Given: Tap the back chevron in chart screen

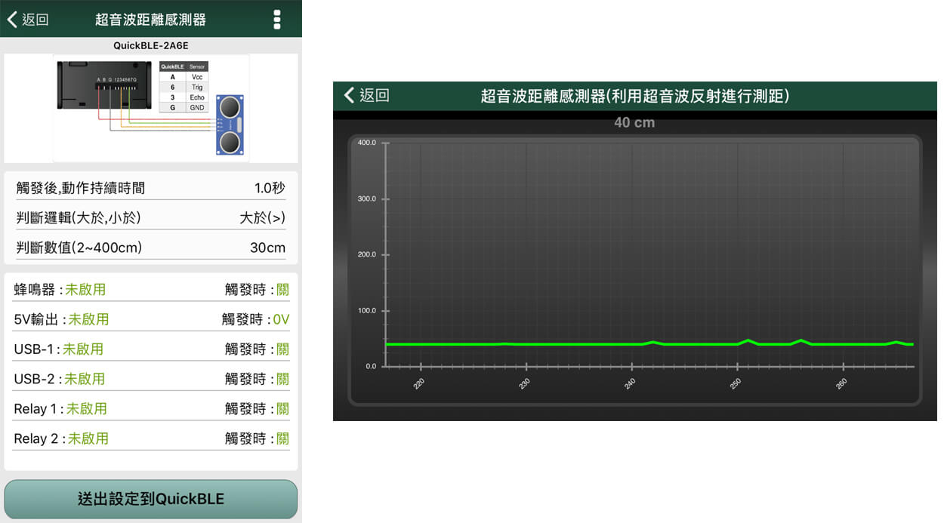Looking at the screenshot, I should [x=349, y=95].
